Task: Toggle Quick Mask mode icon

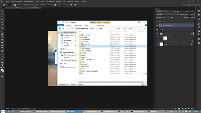Action: pyautogui.click(x=2, y=73)
